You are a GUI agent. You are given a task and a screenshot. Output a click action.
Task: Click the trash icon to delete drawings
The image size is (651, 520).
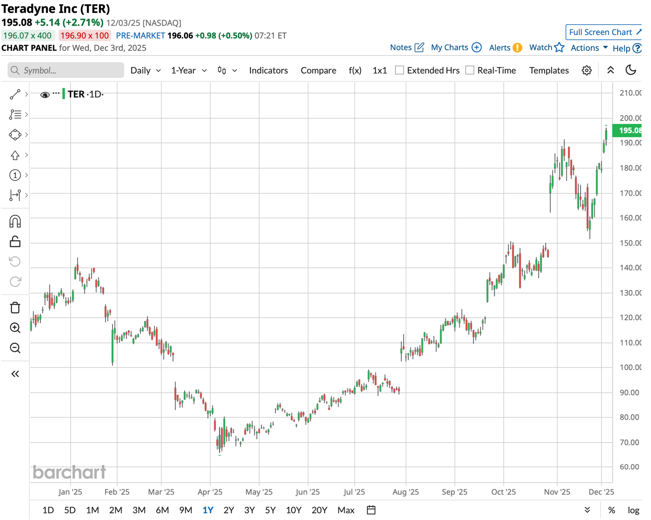click(15, 307)
